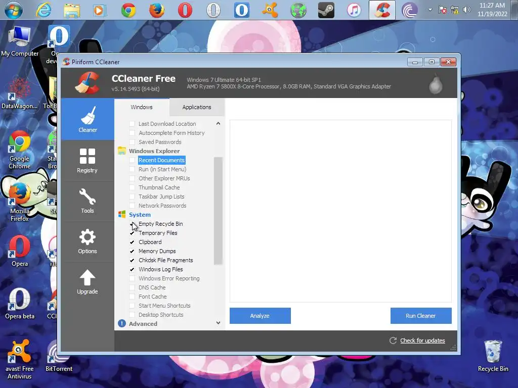Launch Firefox from the taskbar
This screenshot has height=388, width=518.
(x=157, y=10)
